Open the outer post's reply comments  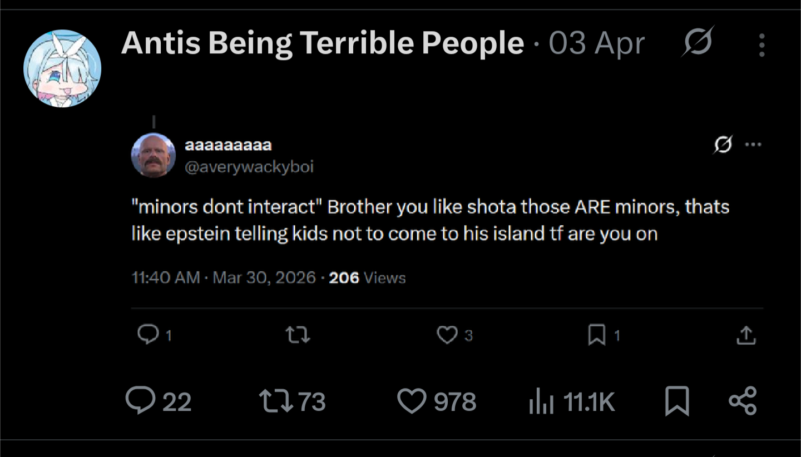[x=141, y=401]
